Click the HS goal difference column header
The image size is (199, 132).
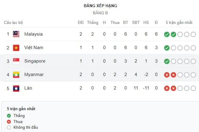click(146, 22)
